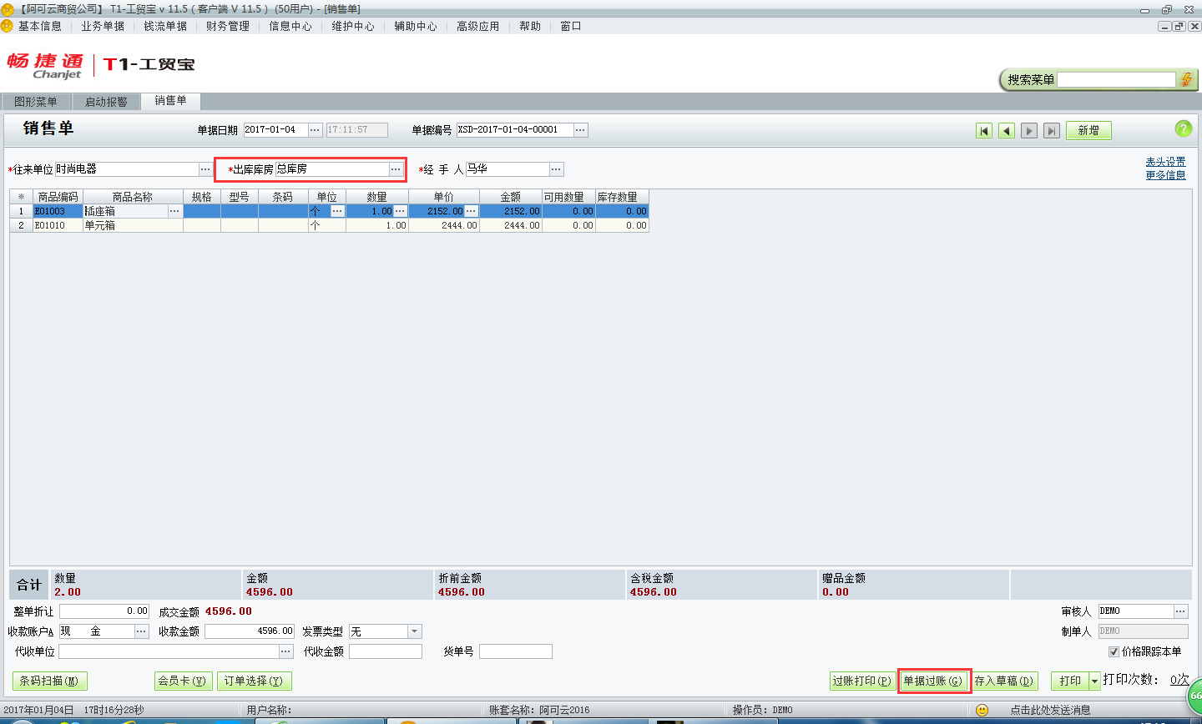Image resolution: width=1202 pixels, height=724 pixels.
Task: Open ellipsis picker for 往来单位 field
Action: [205, 169]
